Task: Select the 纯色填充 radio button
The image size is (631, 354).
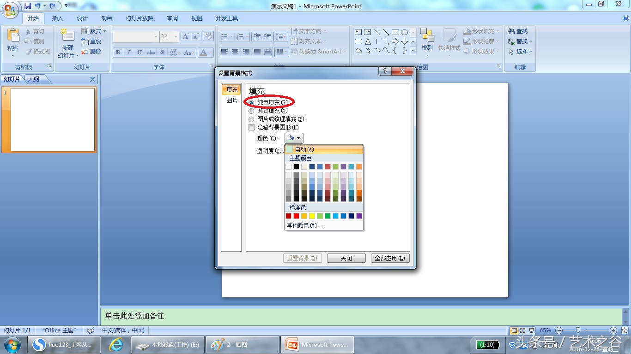Action: pyautogui.click(x=251, y=102)
